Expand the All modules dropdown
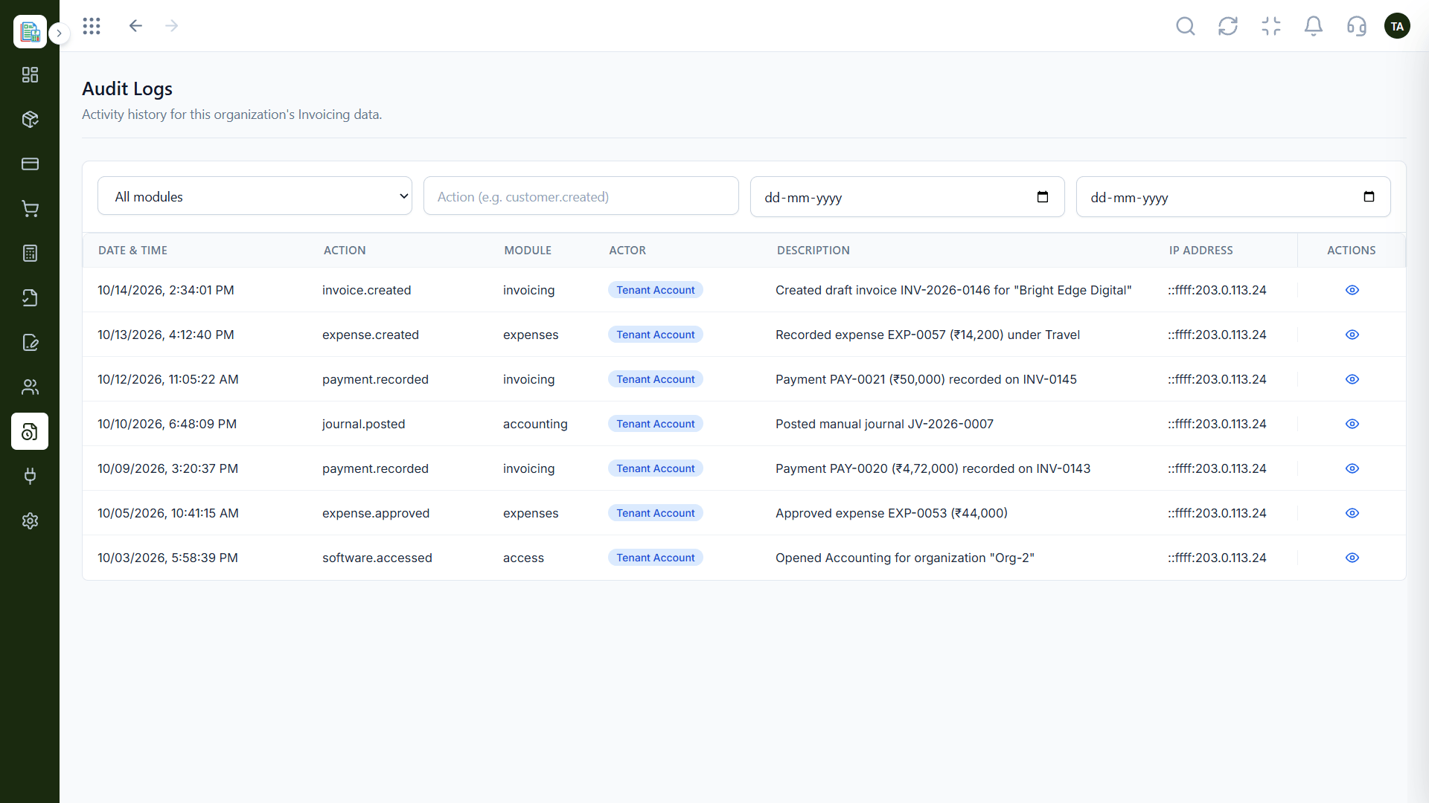The height and width of the screenshot is (803, 1429). 255,196
